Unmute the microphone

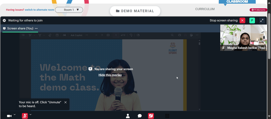[25, 116]
